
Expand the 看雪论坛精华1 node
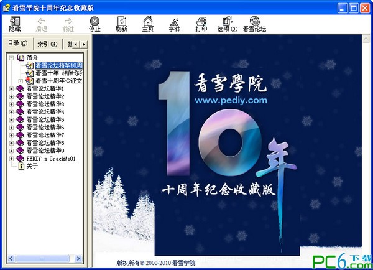[x=11, y=89]
